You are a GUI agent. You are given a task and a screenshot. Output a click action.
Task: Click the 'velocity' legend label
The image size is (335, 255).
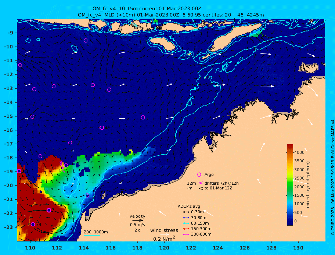[137, 216]
